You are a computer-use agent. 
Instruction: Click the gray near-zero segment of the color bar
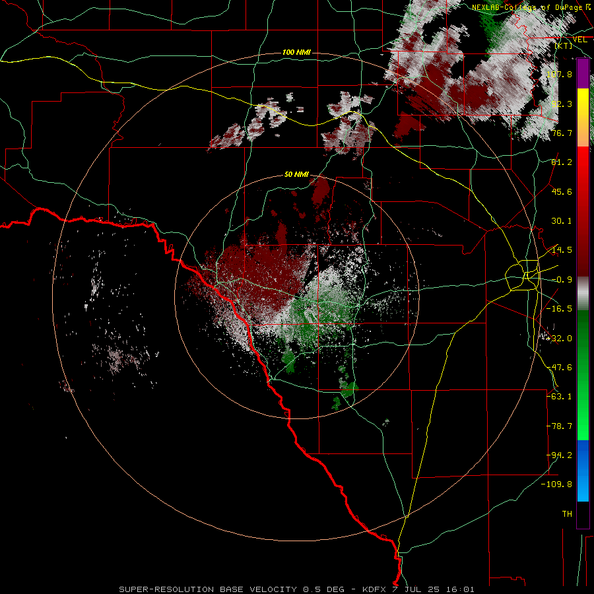tap(583, 294)
